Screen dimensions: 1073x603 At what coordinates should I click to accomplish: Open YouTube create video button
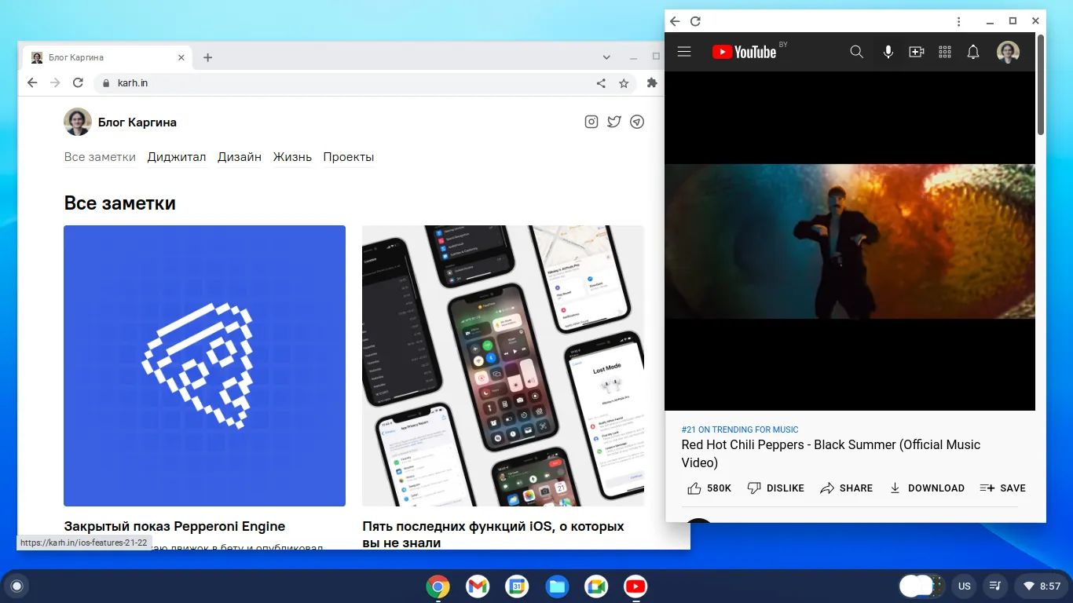(917, 52)
